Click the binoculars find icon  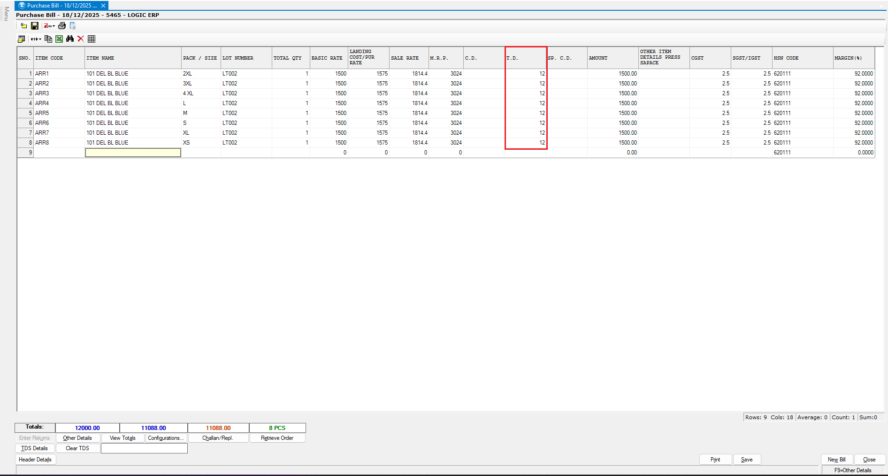click(70, 39)
